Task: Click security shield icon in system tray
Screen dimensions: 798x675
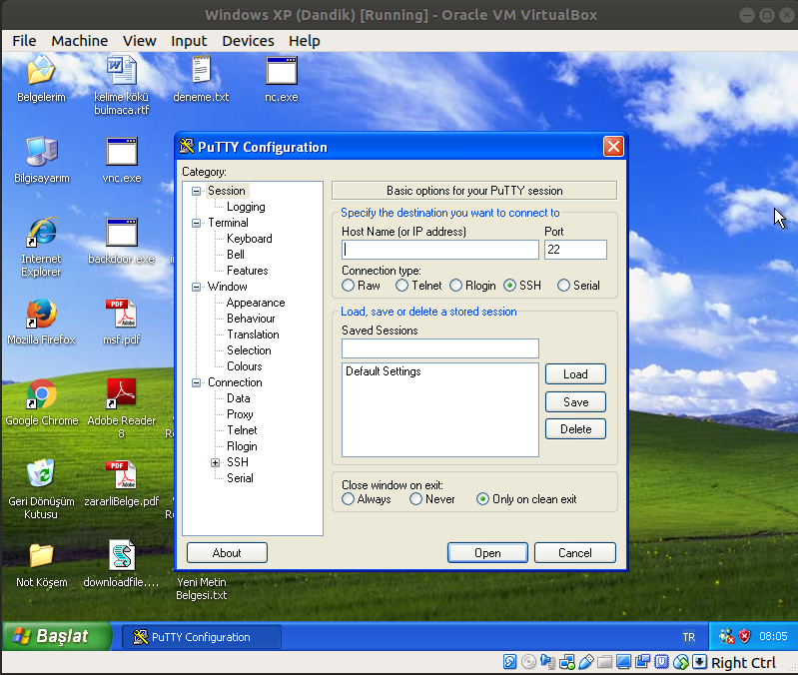Action: 744,636
